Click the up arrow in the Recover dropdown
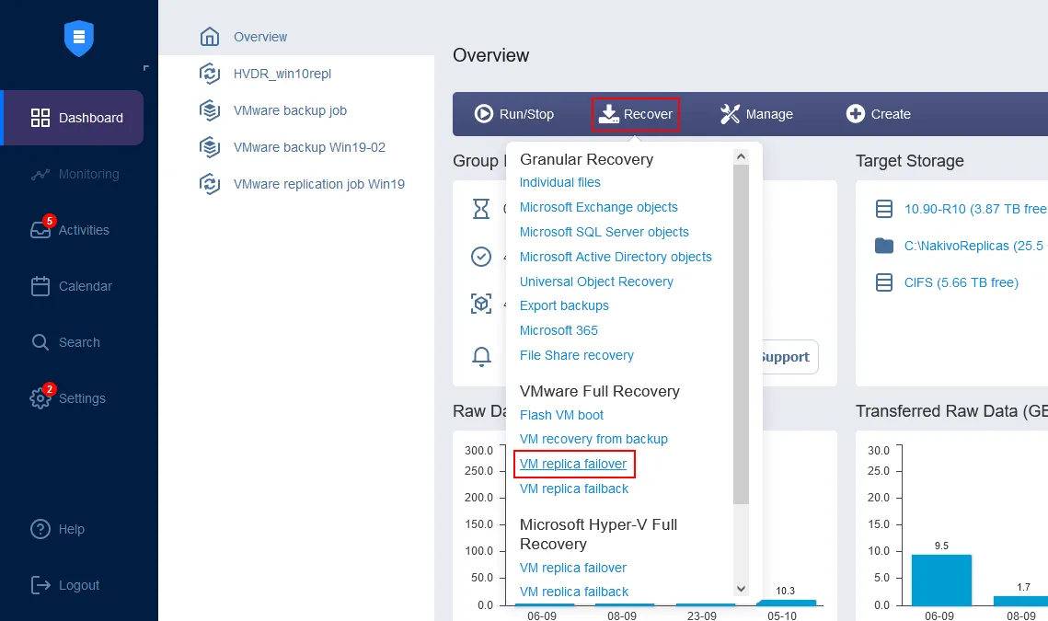1048x621 pixels. pyautogui.click(x=742, y=155)
